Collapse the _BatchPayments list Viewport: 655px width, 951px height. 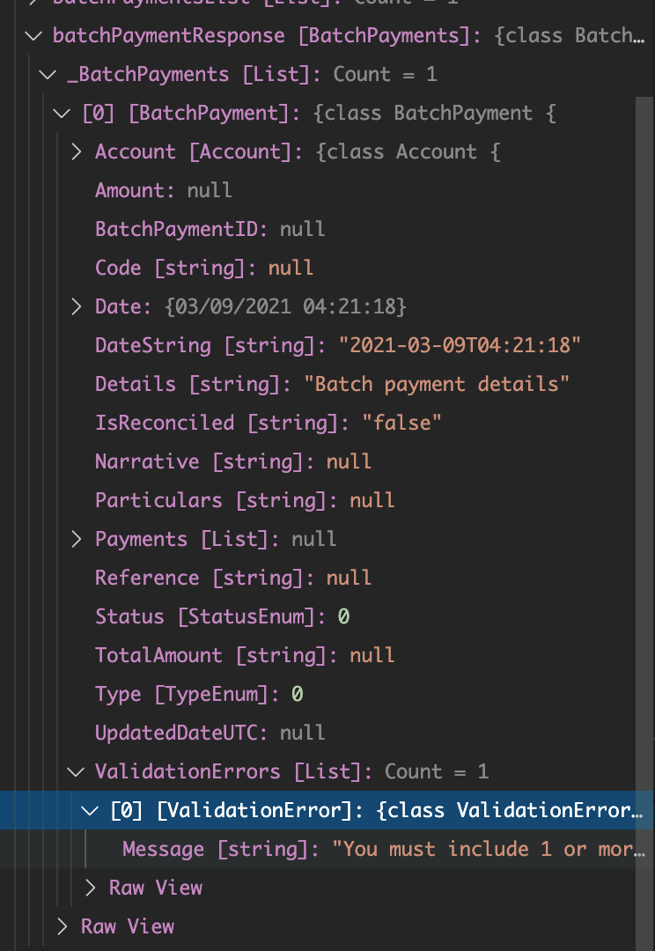coord(47,74)
